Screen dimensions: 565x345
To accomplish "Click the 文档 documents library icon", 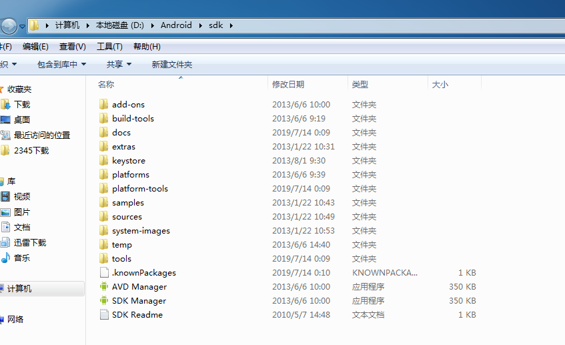I will coord(5,227).
